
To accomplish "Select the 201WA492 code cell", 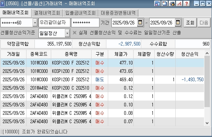I will click(39, 88).
